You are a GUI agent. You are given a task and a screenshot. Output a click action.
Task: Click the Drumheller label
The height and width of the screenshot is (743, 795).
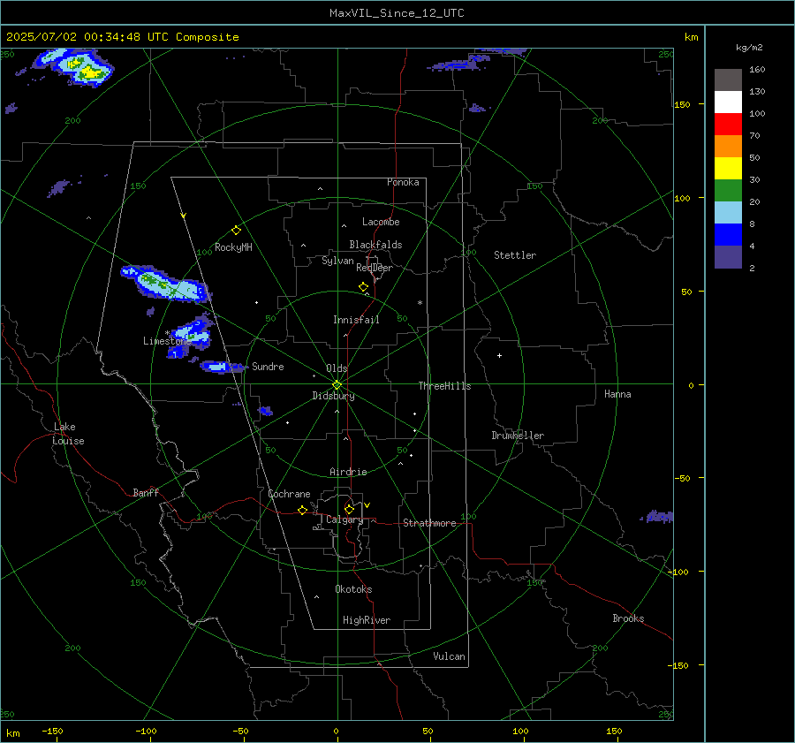point(518,436)
